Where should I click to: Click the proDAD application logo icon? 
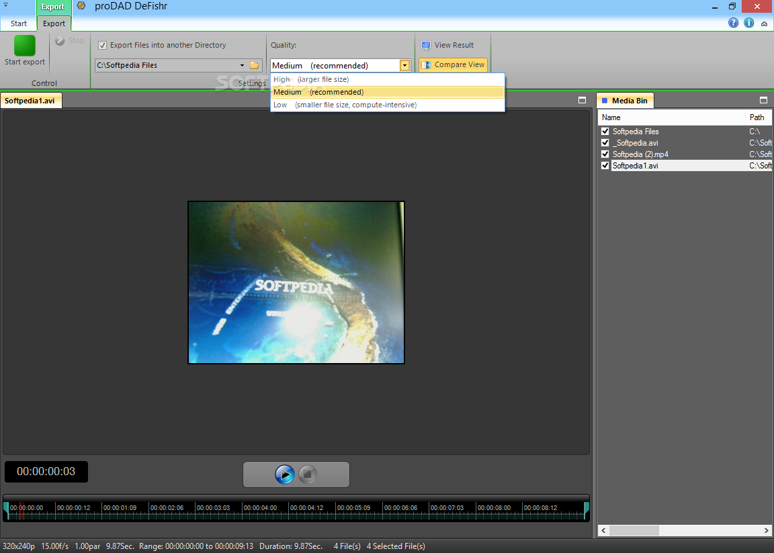(81, 6)
